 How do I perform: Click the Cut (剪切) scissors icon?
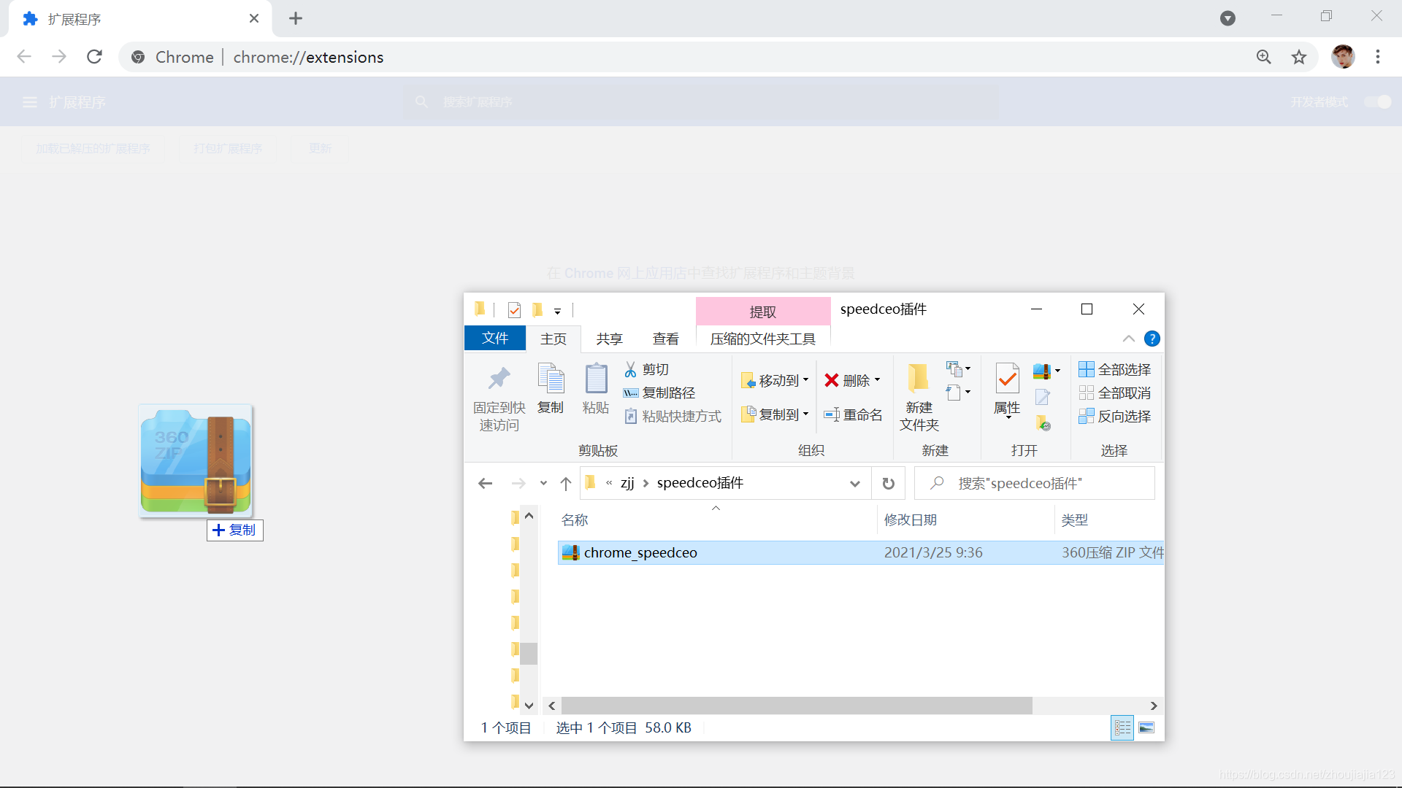(x=631, y=370)
